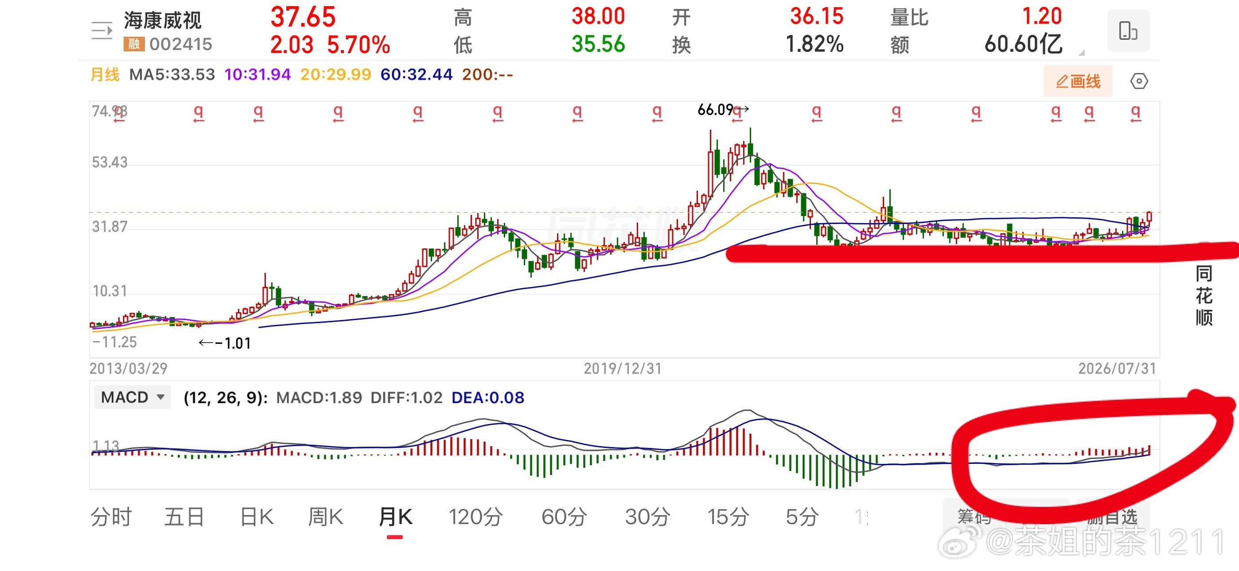Click the 31.87 price axis label
The width and height of the screenshot is (1239, 571).
(109, 226)
